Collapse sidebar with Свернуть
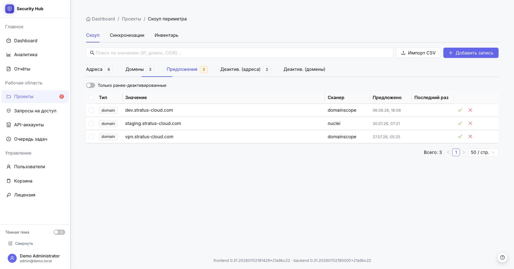The width and height of the screenshot is (514, 269). pyautogui.click(x=20, y=243)
